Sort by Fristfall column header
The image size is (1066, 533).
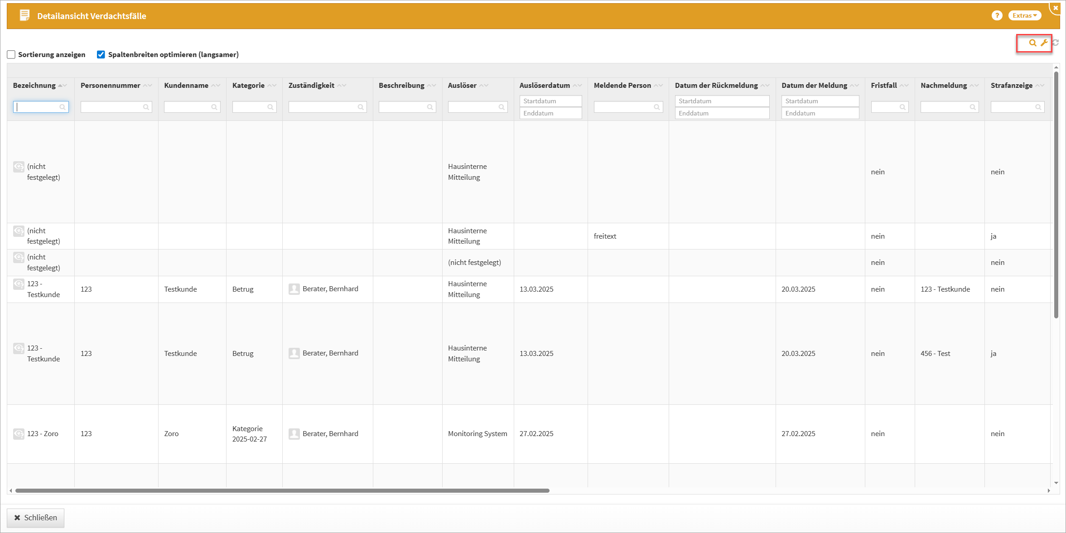[883, 86]
